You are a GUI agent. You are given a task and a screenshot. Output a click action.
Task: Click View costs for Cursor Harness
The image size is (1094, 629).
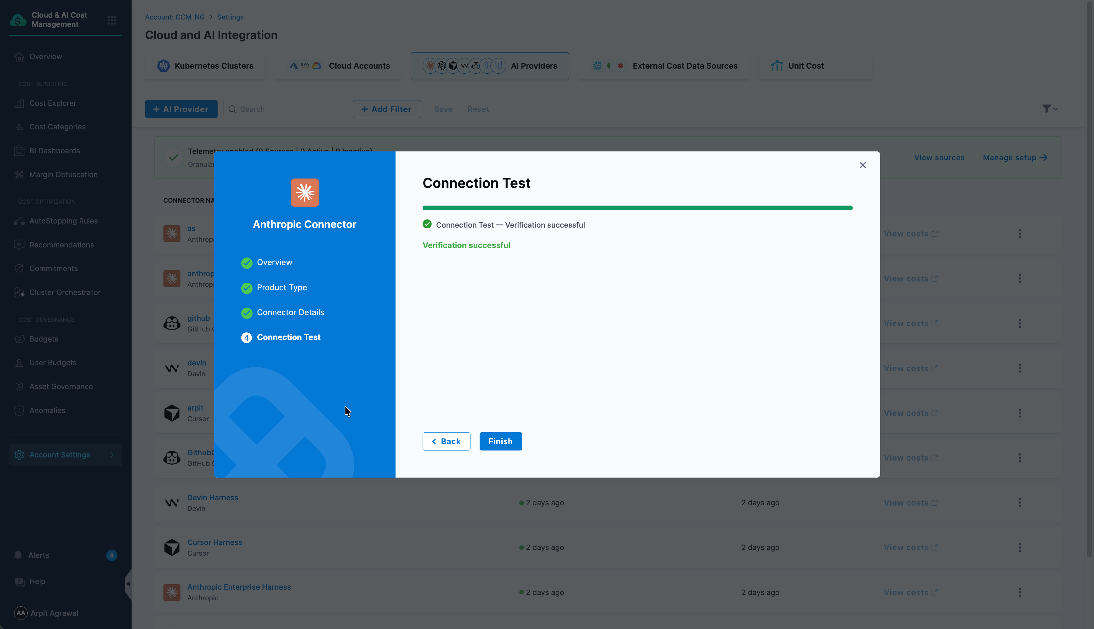click(x=910, y=548)
